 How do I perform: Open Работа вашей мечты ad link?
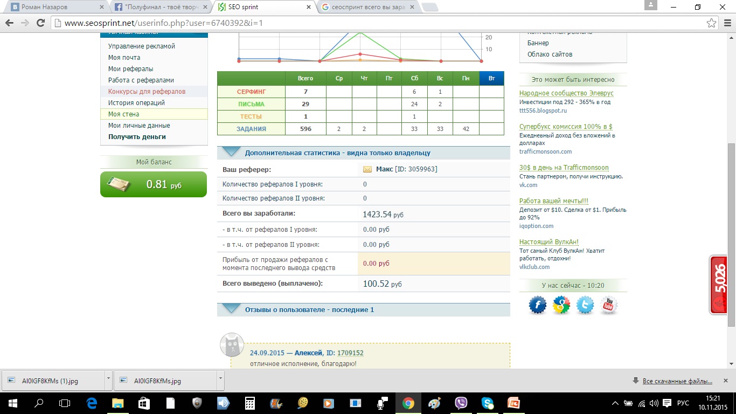click(x=553, y=201)
